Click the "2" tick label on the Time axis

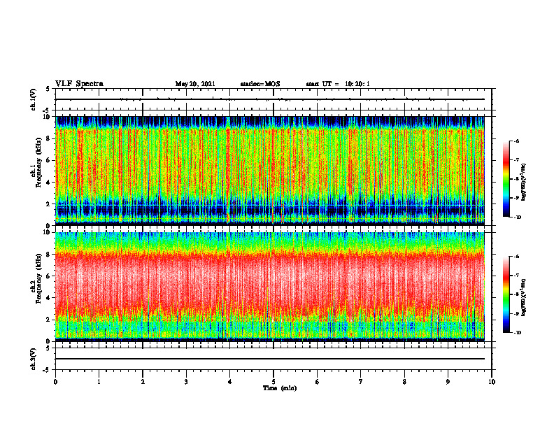point(143,382)
